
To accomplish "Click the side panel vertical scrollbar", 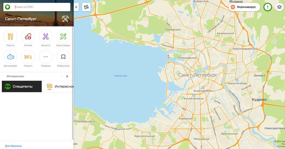I will point(73,83).
